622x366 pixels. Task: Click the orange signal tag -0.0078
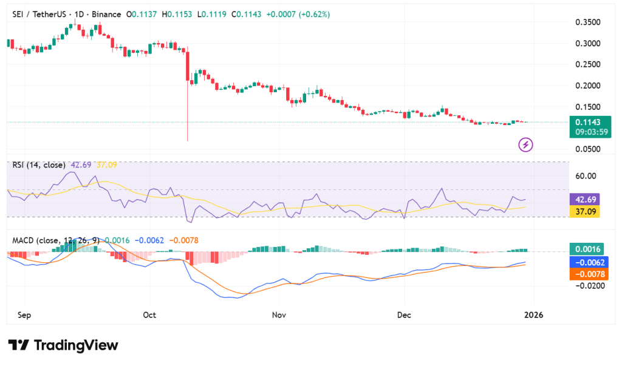coord(589,274)
